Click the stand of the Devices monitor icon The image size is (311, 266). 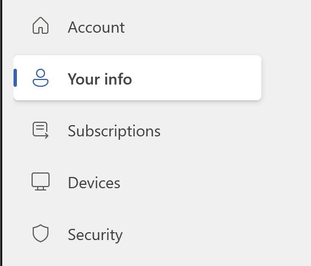[x=41, y=189]
